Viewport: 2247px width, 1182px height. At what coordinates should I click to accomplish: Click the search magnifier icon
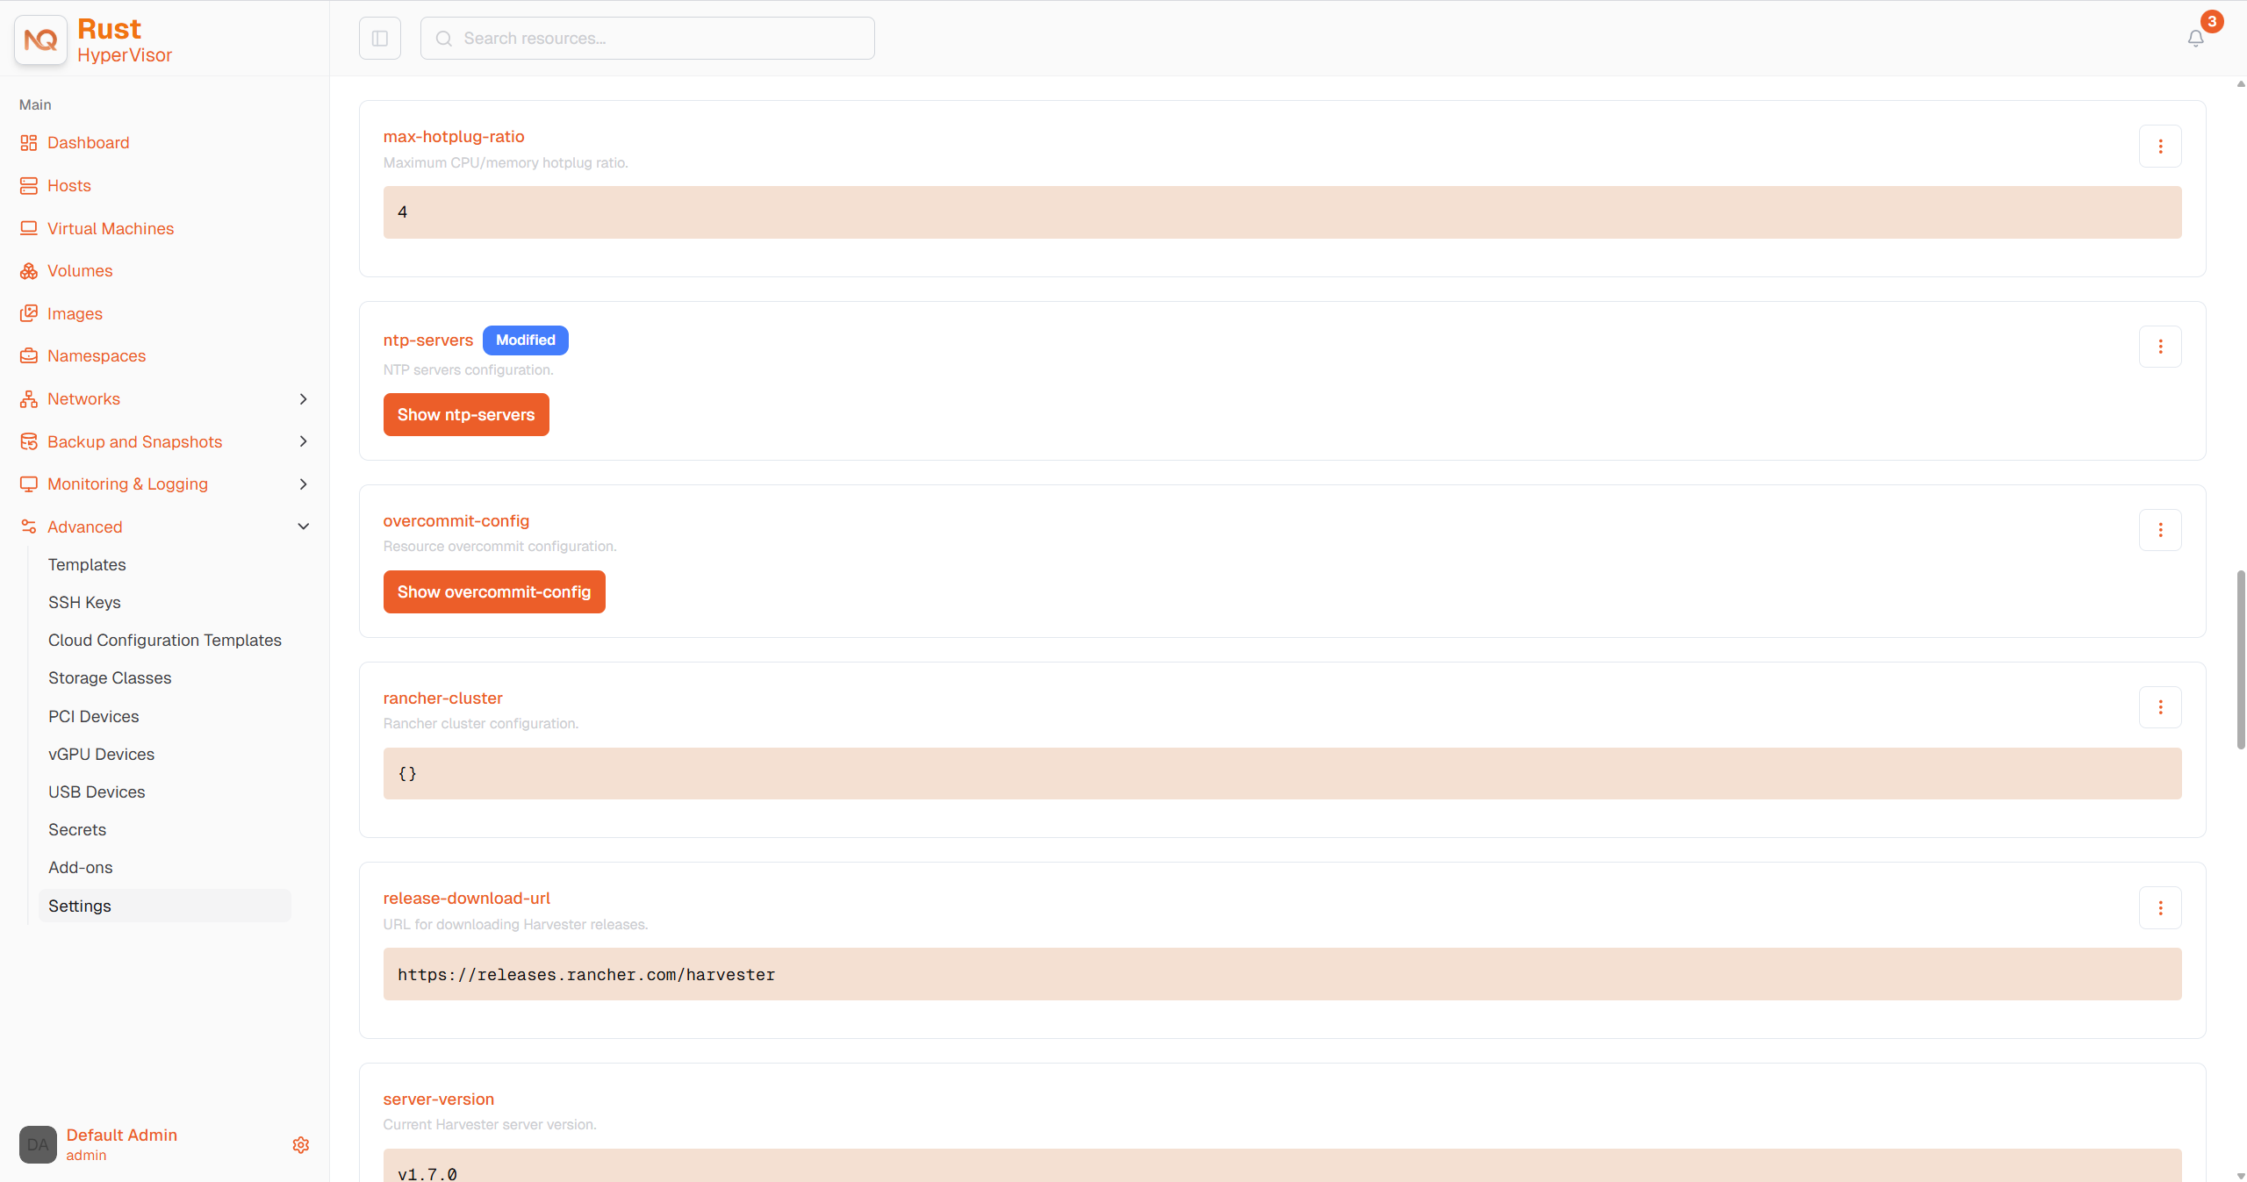click(x=444, y=39)
